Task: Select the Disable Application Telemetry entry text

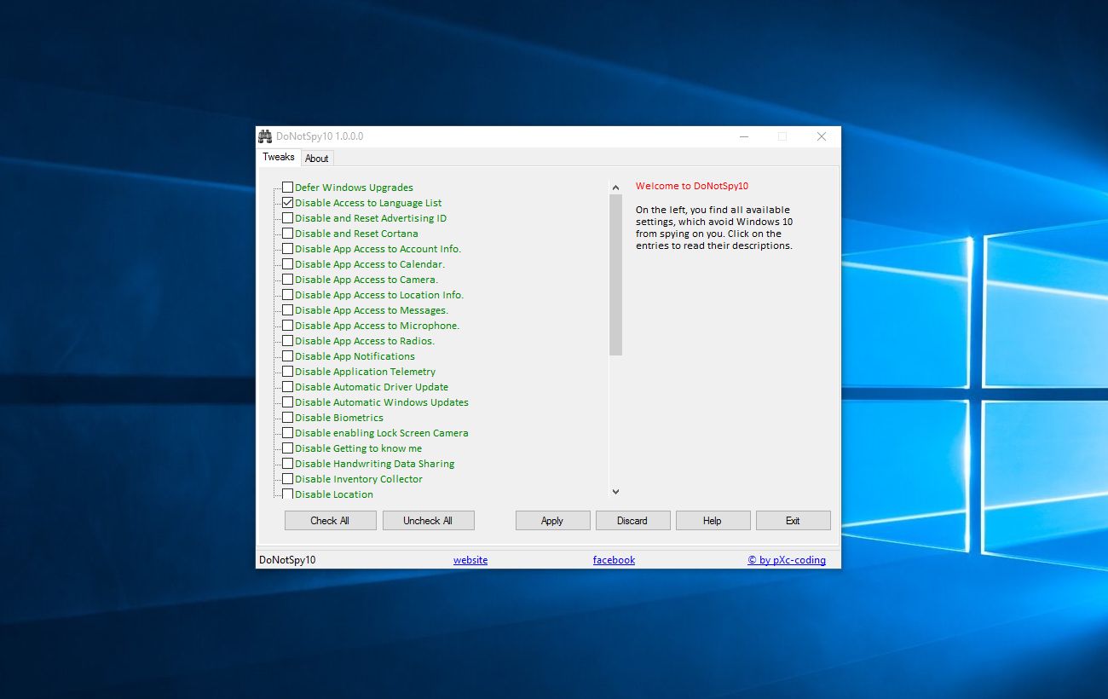Action: pyautogui.click(x=365, y=372)
